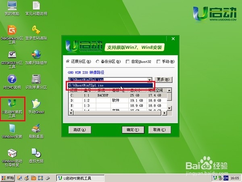Expand image path combo box arrow
Screen dimensions: 242x182
pyautogui.click(x=149, y=80)
